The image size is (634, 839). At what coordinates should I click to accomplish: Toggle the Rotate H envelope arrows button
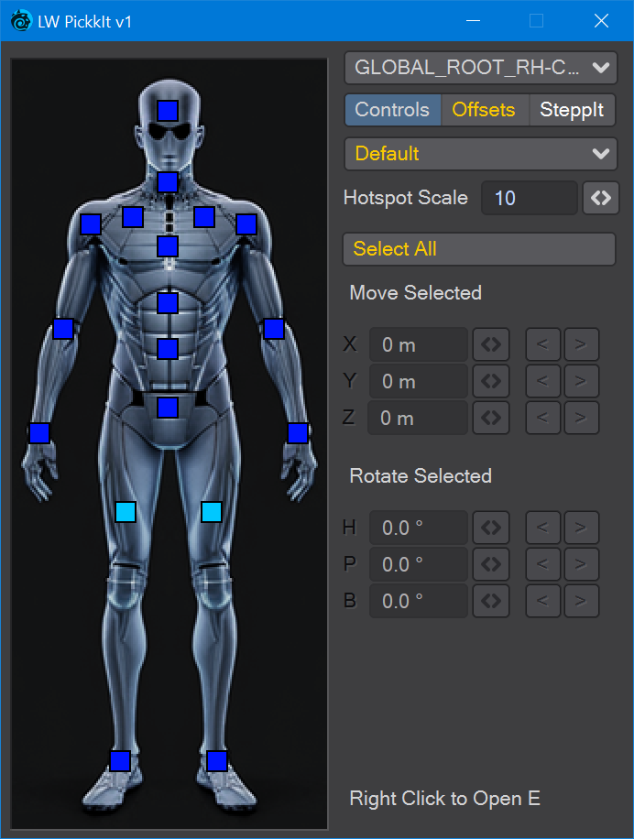point(491,528)
